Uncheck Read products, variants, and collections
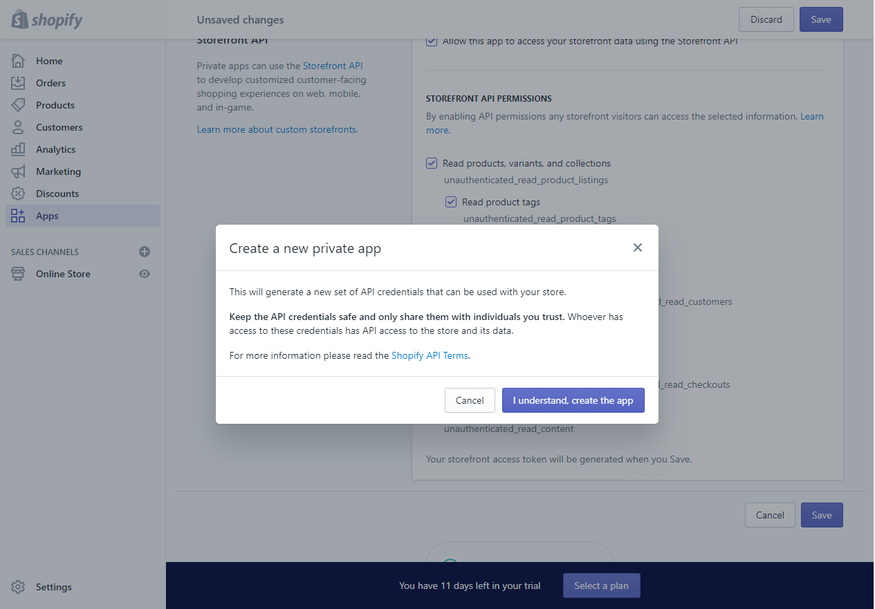Viewport: 875px width, 609px height. click(432, 163)
